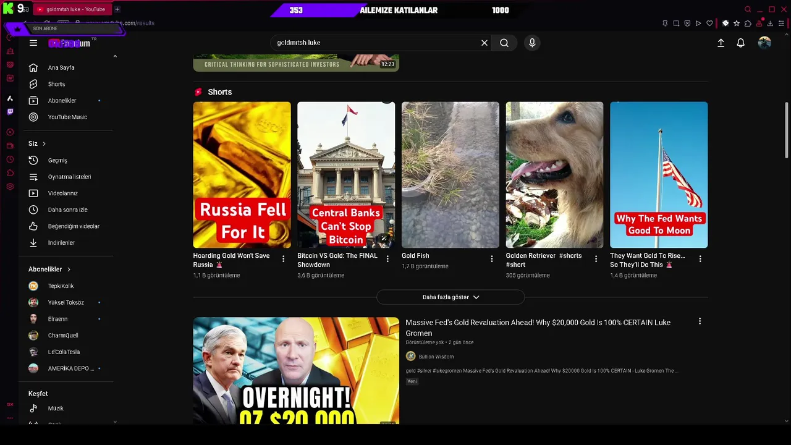Add page to pinboard heart icon
Viewport: 791px width, 445px height.
(709, 23)
